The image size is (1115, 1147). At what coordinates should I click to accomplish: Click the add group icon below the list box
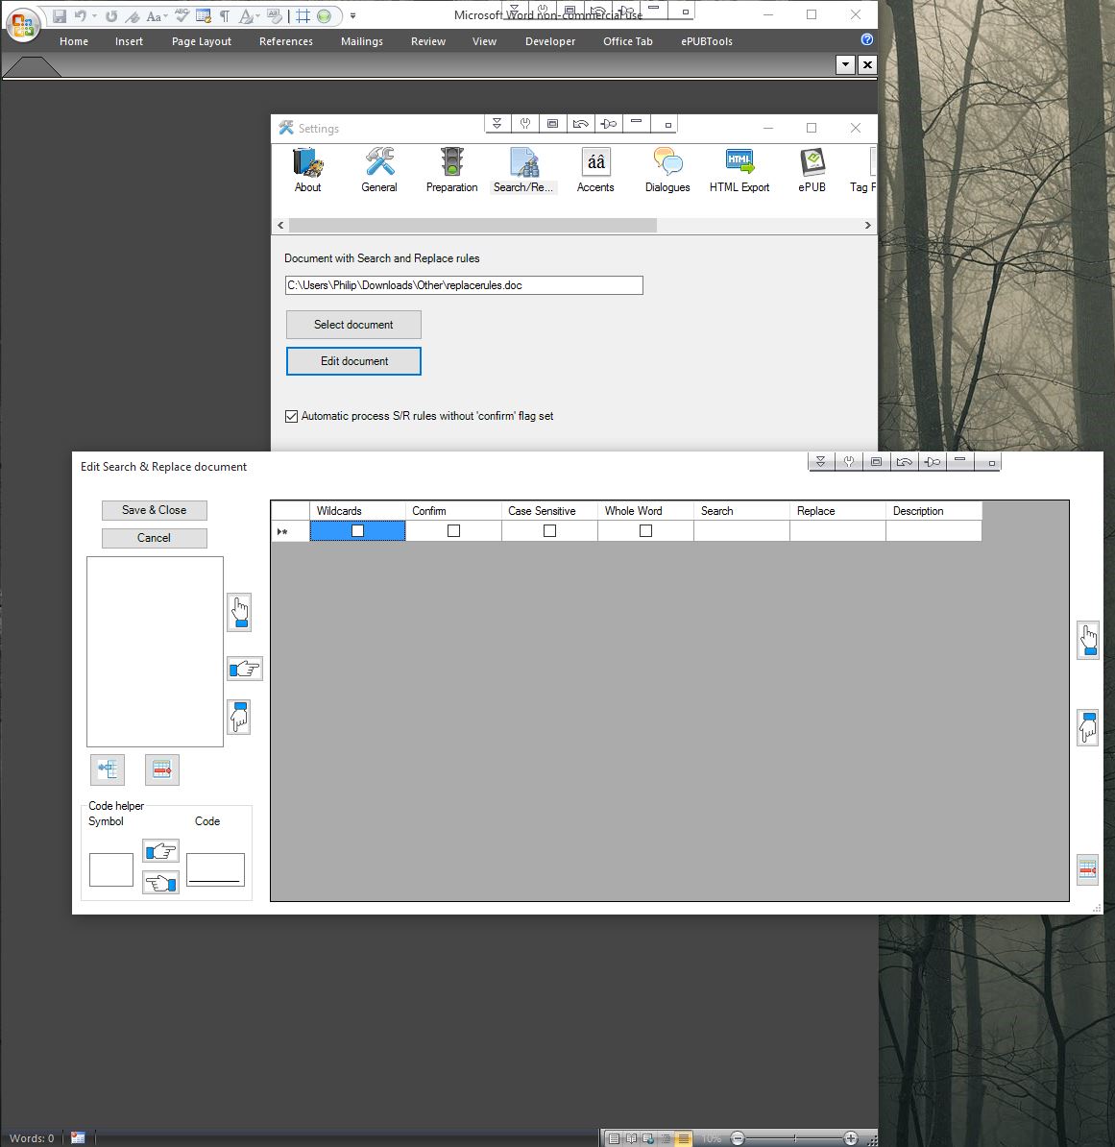tap(108, 769)
